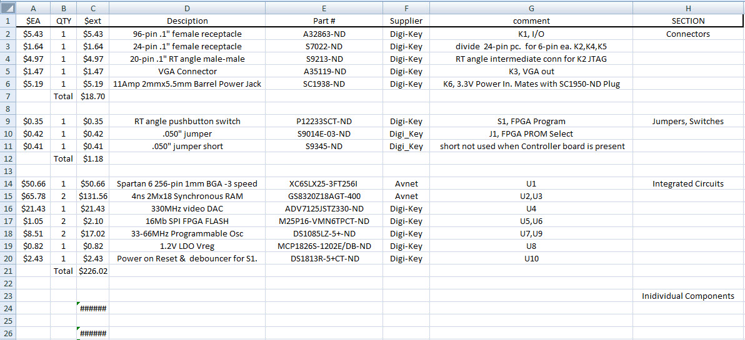This screenshot has height=340, width=745.
Task: Select the XC6SLX25-3FT256I part number cell
Action: click(324, 183)
